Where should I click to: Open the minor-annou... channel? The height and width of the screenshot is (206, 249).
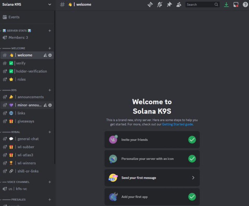click(27, 105)
